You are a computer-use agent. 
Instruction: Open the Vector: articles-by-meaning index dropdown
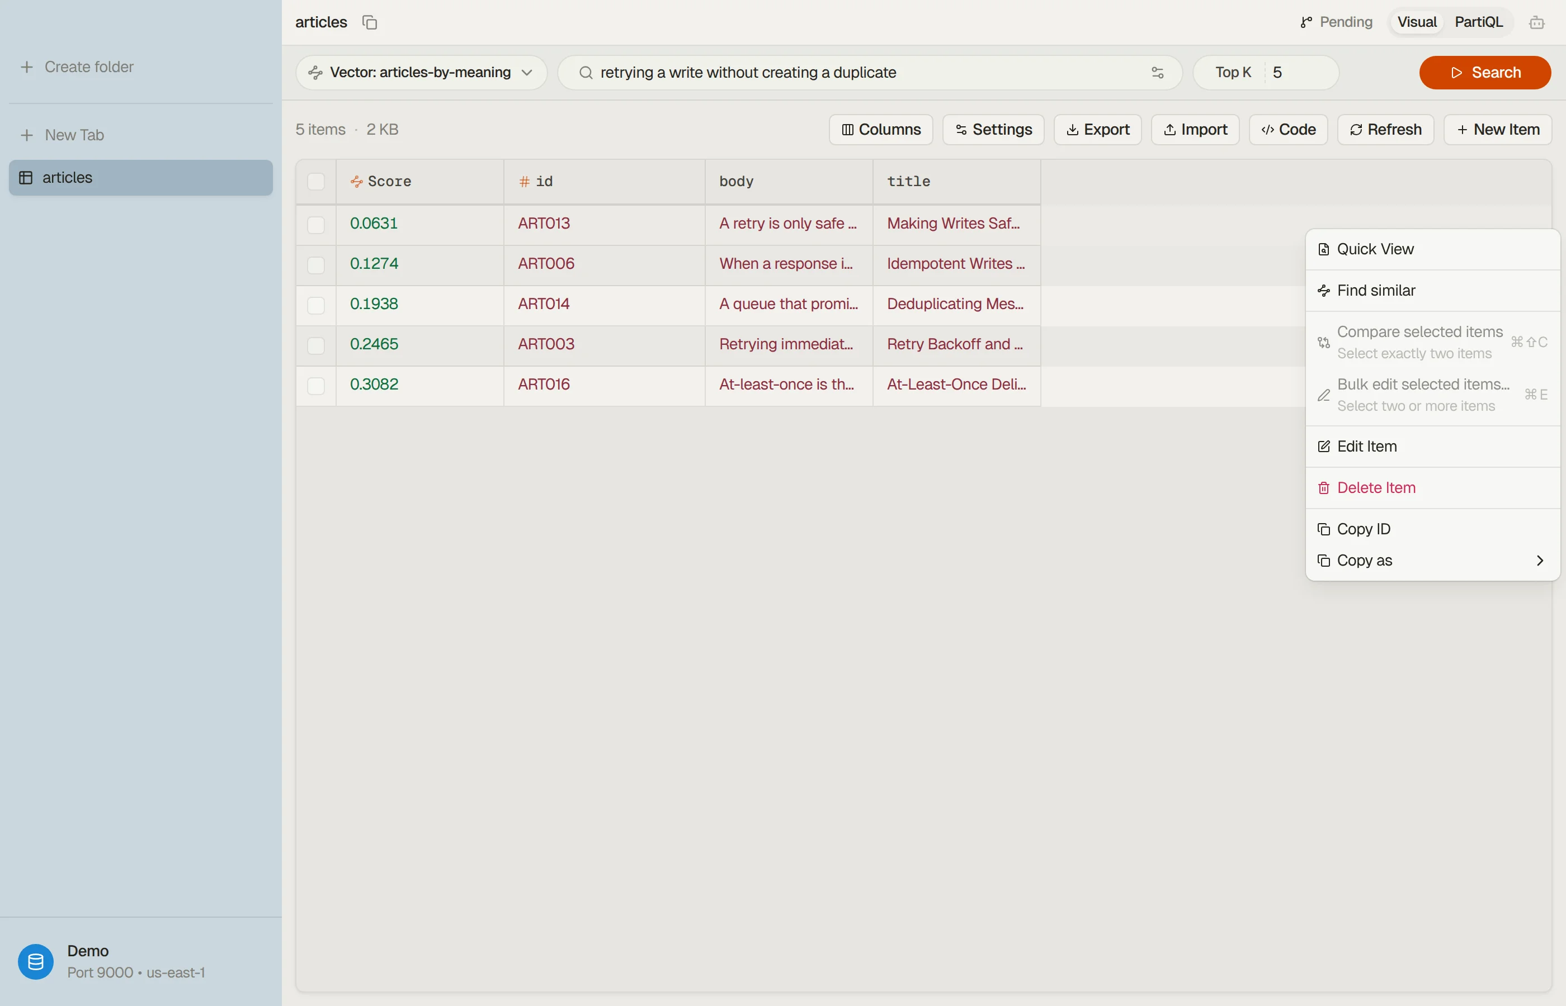[421, 73]
